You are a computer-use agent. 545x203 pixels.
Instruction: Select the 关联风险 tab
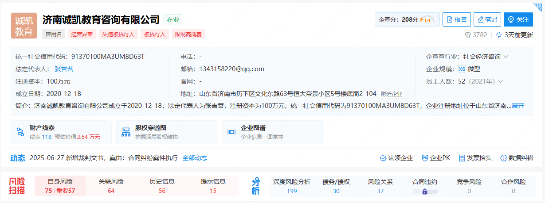coord(111,186)
